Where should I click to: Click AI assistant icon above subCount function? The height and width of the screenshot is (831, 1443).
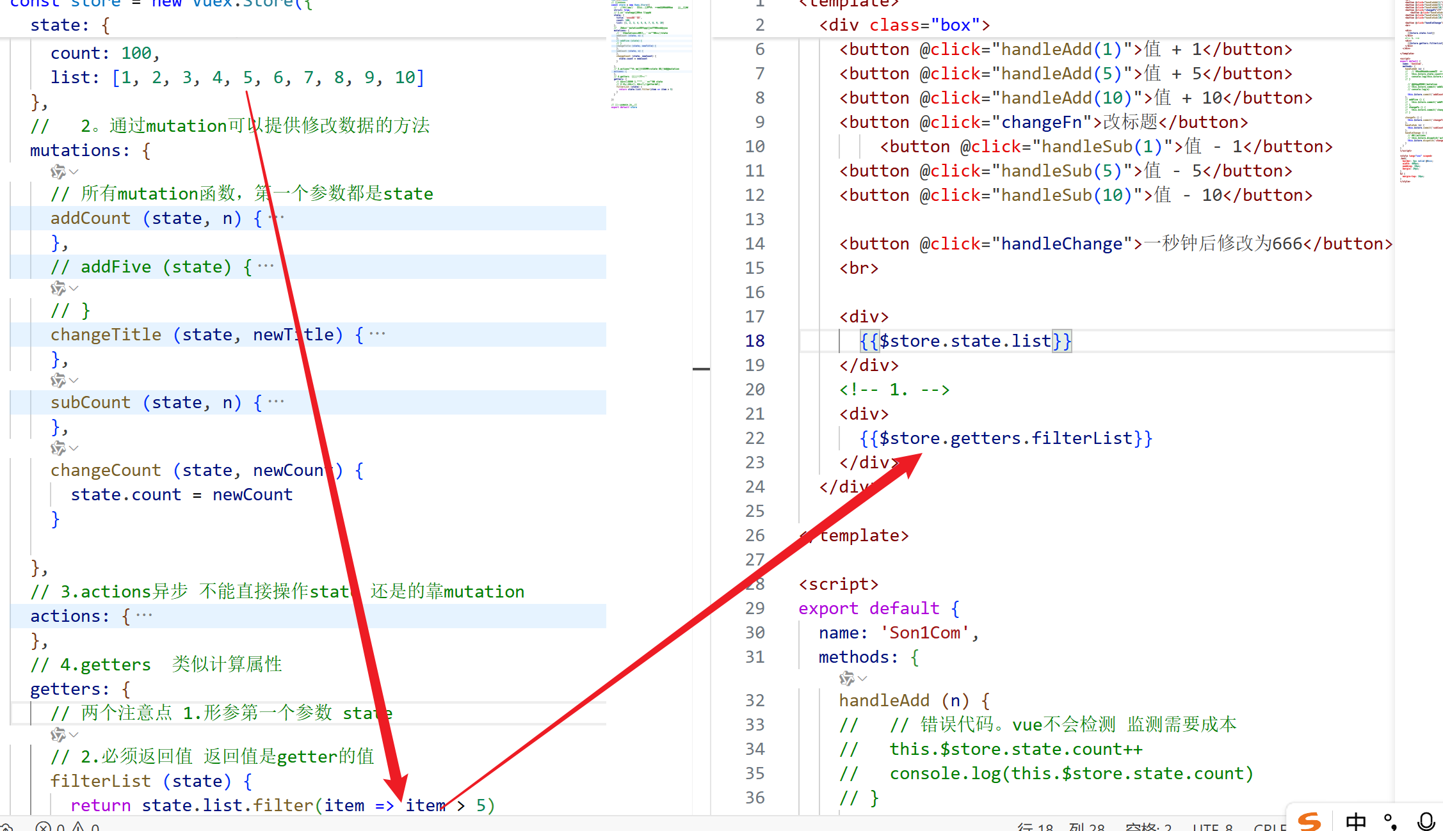[x=58, y=381]
